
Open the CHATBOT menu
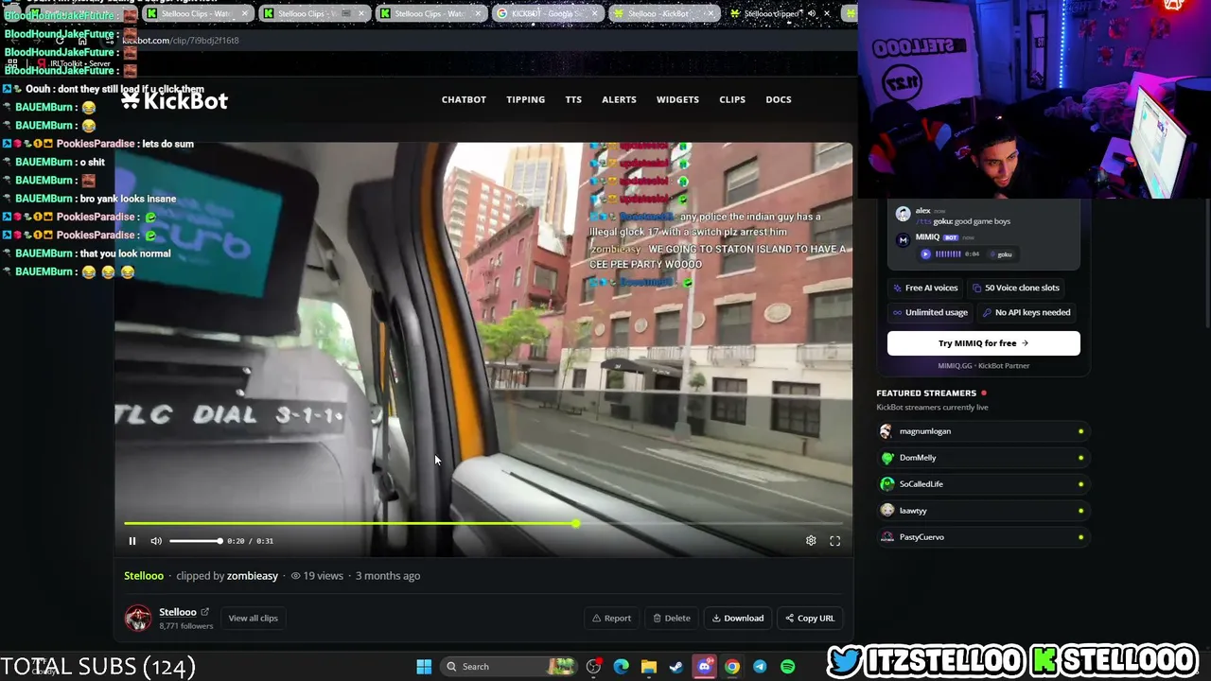(464, 99)
